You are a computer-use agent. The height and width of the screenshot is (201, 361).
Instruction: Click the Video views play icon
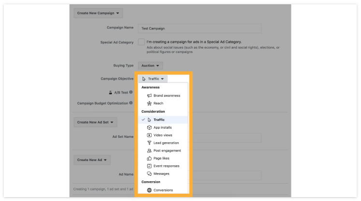click(x=149, y=135)
